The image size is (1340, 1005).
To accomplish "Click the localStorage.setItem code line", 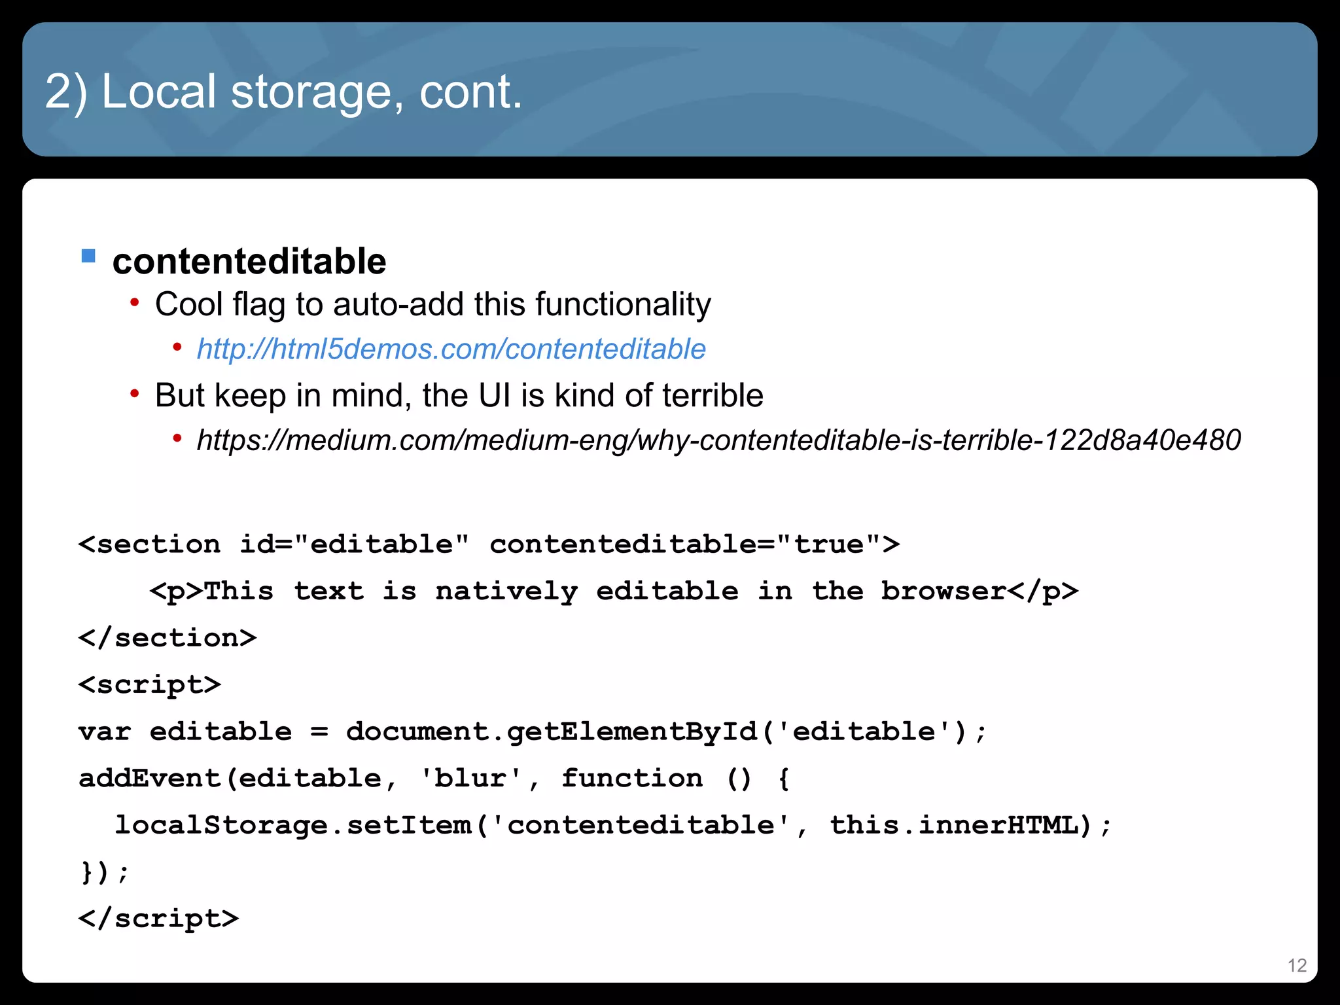I will coord(612,825).
